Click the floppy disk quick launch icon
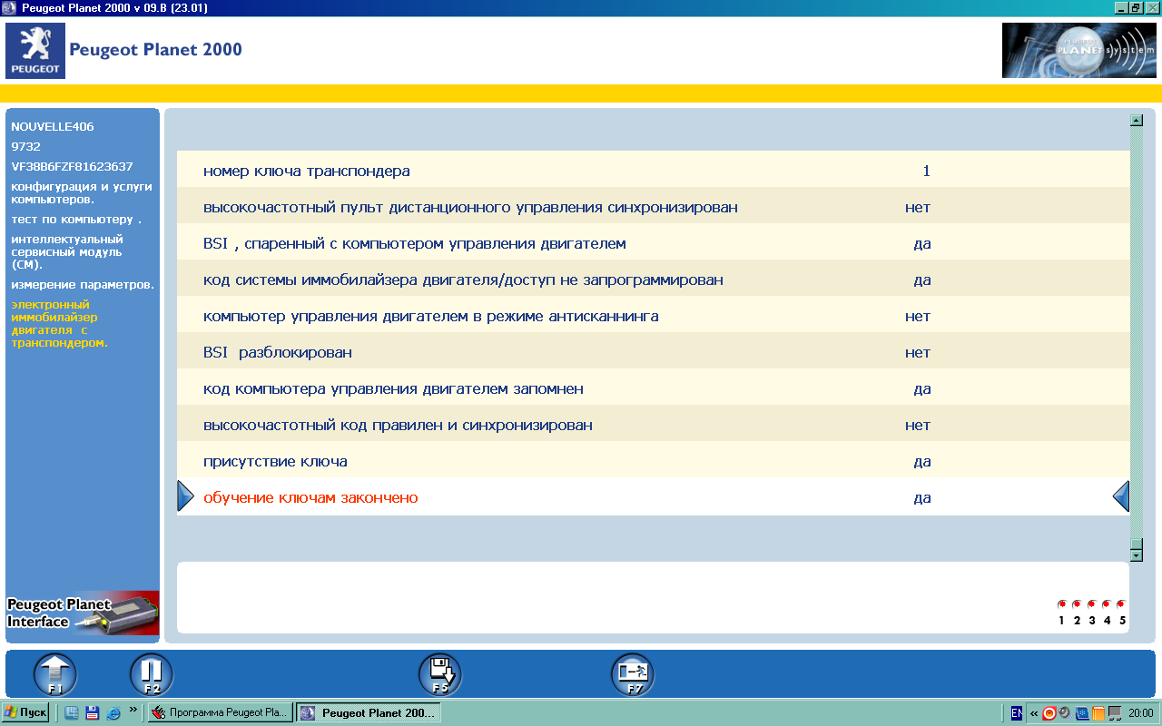The image size is (1162, 726). 92,712
